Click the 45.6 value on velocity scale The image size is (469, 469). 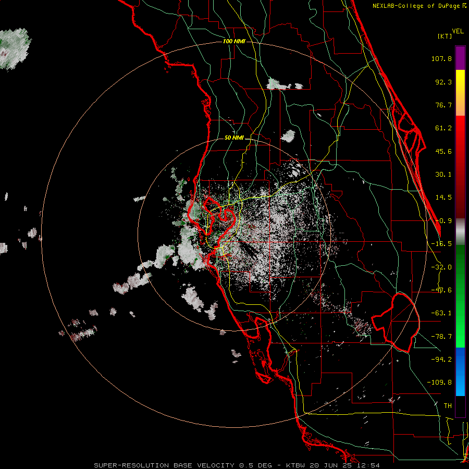coord(443,151)
